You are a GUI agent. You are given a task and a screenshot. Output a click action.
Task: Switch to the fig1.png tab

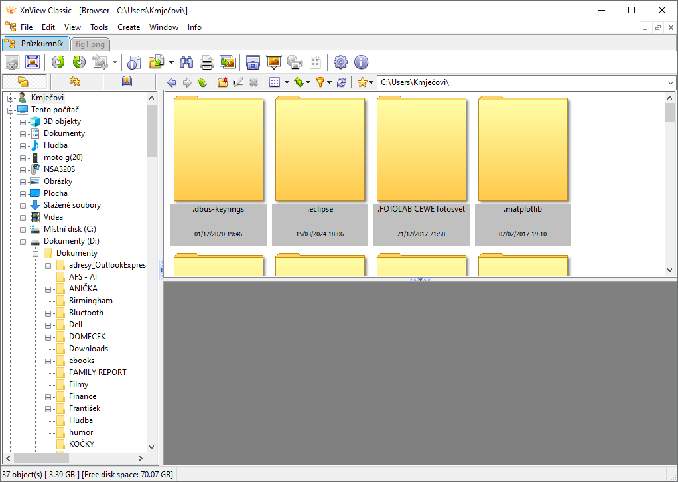pyautogui.click(x=90, y=44)
